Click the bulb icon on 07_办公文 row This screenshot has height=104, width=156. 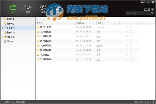click(131, 55)
